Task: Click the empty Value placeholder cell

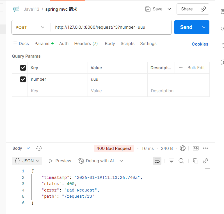Action: [x=118, y=91]
